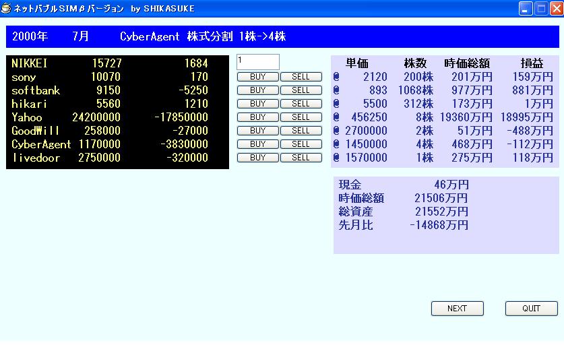Buy softbank shares
The image size is (564, 345).
point(257,90)
